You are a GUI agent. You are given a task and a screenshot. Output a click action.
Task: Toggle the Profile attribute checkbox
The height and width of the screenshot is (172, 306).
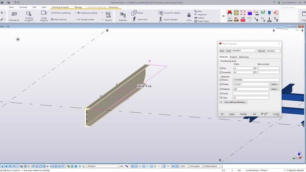coord(221,84)
